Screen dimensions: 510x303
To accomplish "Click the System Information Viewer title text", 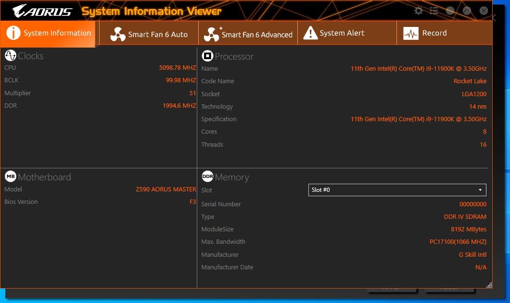I will pyautogui.click(x=151, y=12).
